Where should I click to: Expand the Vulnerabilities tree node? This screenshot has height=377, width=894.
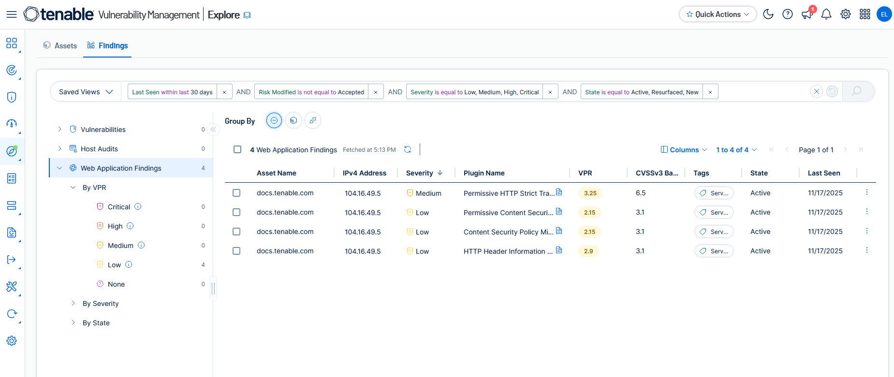tap(59, 130)
